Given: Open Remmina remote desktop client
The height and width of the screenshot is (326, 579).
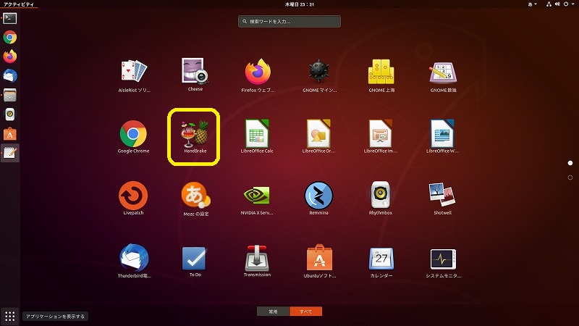Looking at the screenshot, I should [318, 198].
